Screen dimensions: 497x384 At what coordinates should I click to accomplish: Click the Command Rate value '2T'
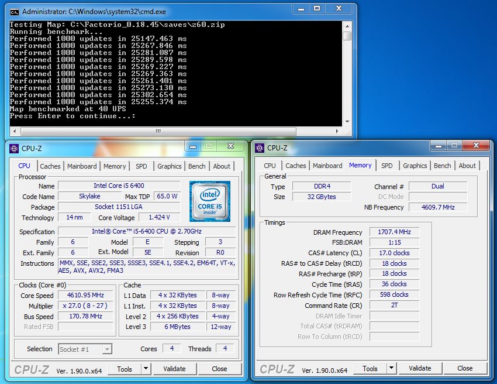(394, 305)
